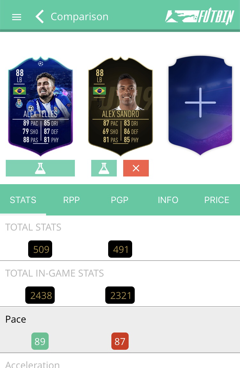Open chemistry flask for Alex Telles

point(40,168)
